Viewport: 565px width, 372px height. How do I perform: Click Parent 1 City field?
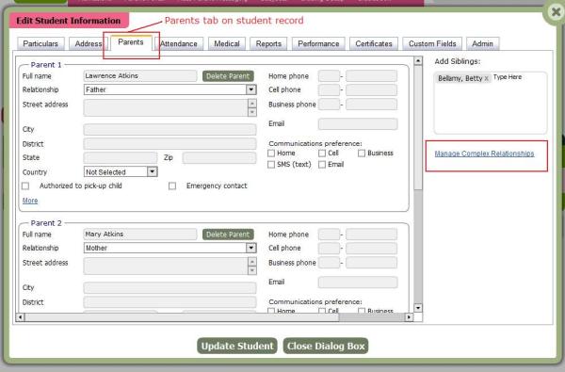coord(169,129)
